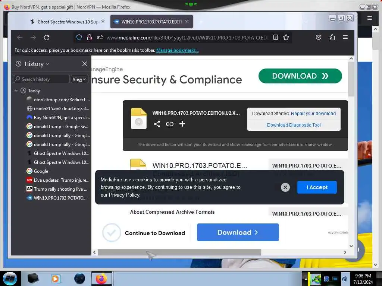Select the WIN10.PRO.1703.POTATO file thumbnail icon
This screenshot has height=286, width=382.
click(139, 118)
